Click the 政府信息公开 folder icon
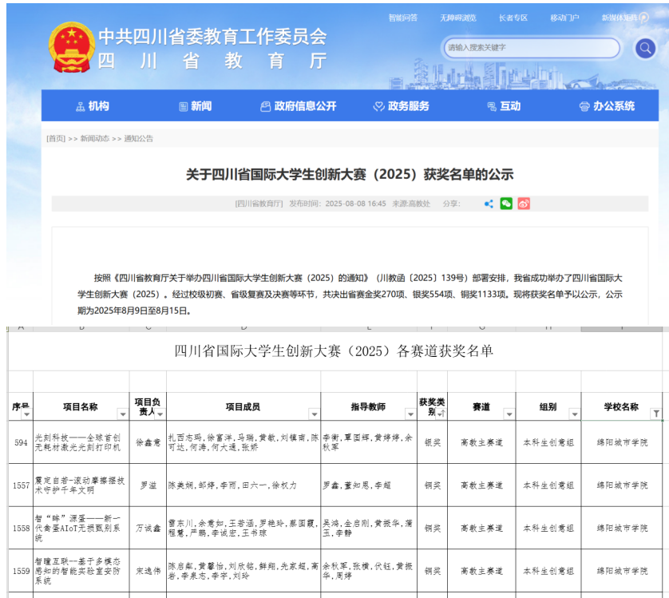 click(x=265, y=106)
